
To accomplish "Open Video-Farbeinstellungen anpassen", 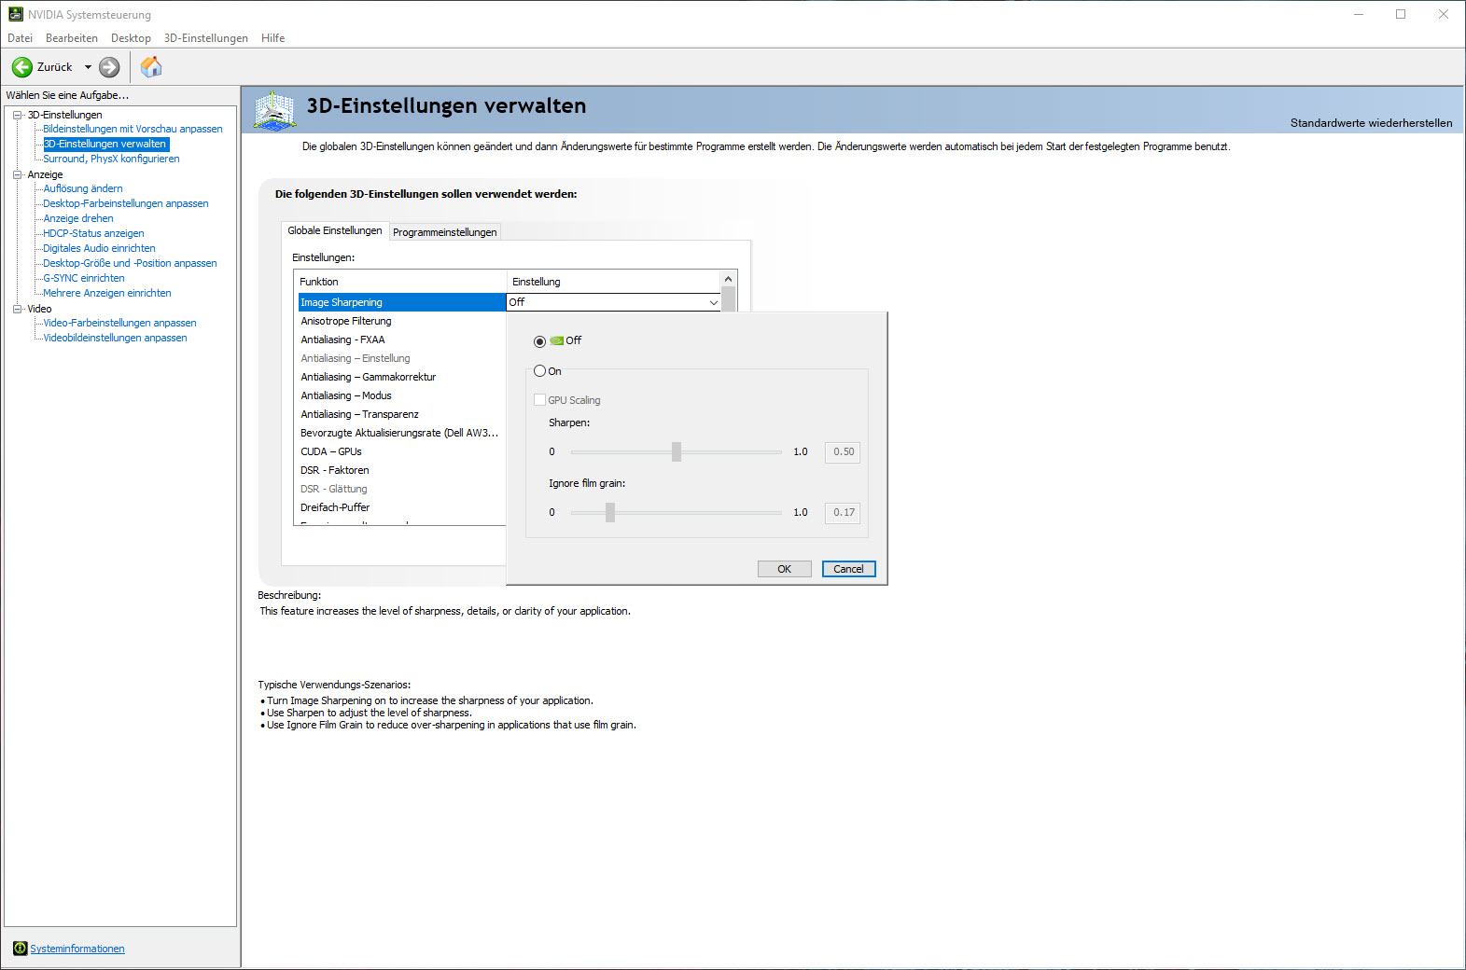I will point(119,323).
